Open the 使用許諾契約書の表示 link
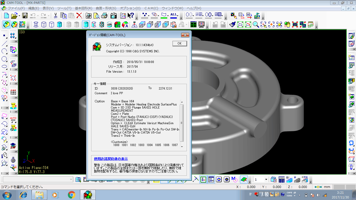The width and height of the screenshot is (356, 200). [111, 159]
